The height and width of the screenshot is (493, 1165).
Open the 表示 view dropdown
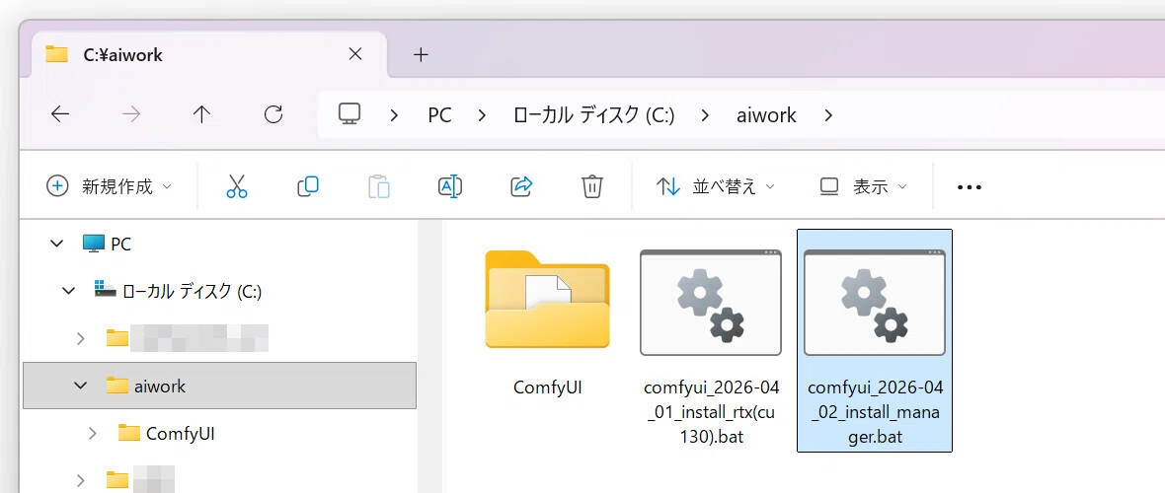(863, 186)
